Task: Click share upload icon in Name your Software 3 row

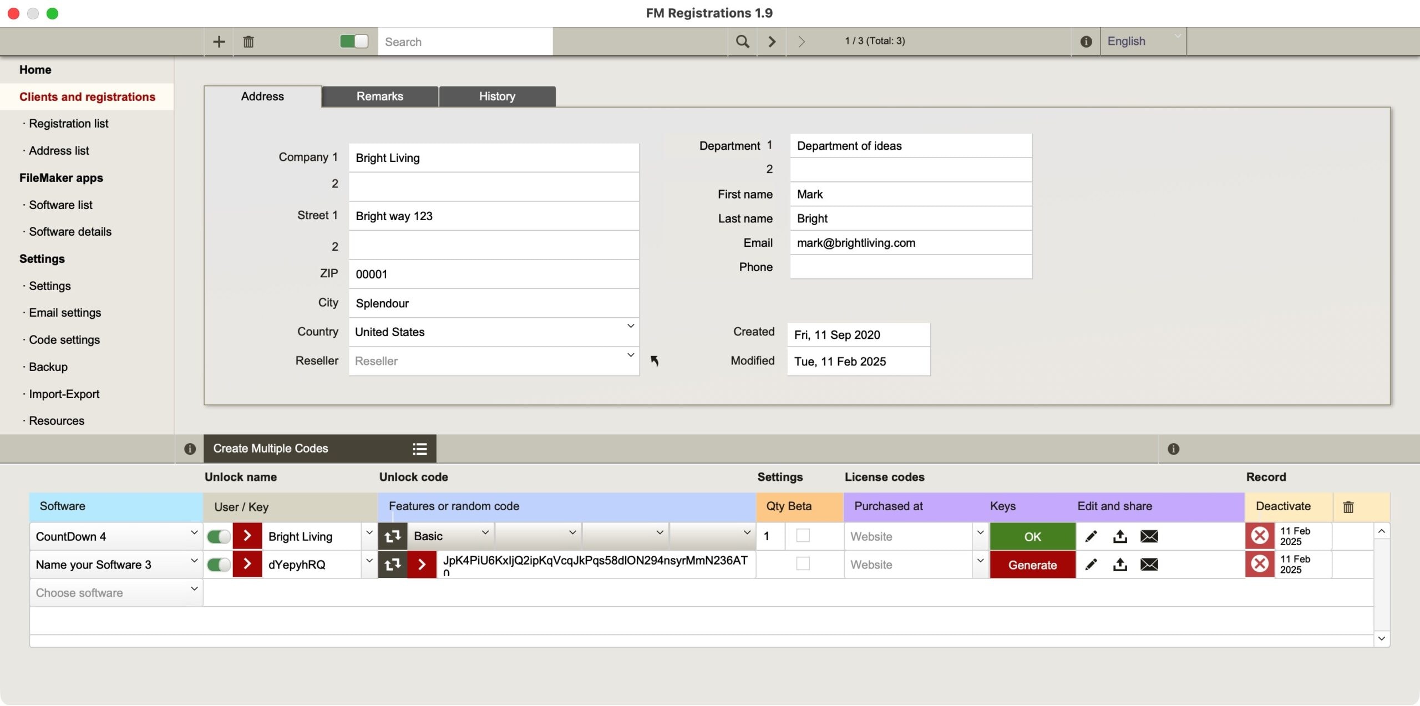Action: pyautogui.click(x=1120, y=565)
